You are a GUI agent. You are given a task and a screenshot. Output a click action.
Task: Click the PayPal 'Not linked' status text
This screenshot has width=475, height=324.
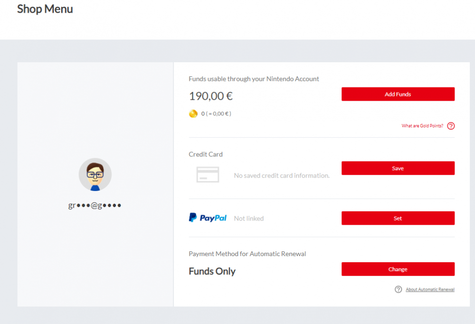click(x=249, y=219)
